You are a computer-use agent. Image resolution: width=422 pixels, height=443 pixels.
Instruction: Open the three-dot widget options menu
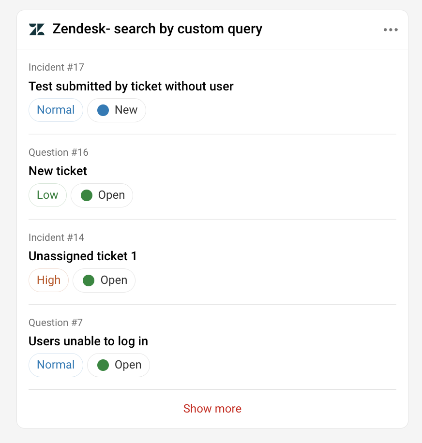click(x=391, y=30)
